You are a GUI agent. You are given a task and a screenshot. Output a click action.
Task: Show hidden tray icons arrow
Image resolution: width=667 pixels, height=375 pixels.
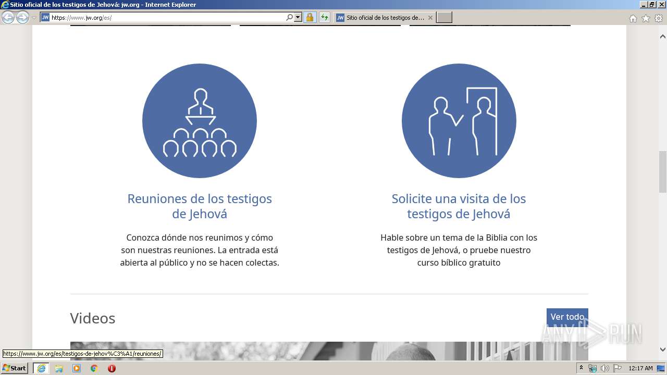tap(582, 368)
